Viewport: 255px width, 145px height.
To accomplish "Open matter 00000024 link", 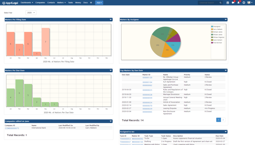I will pos(147,103).
